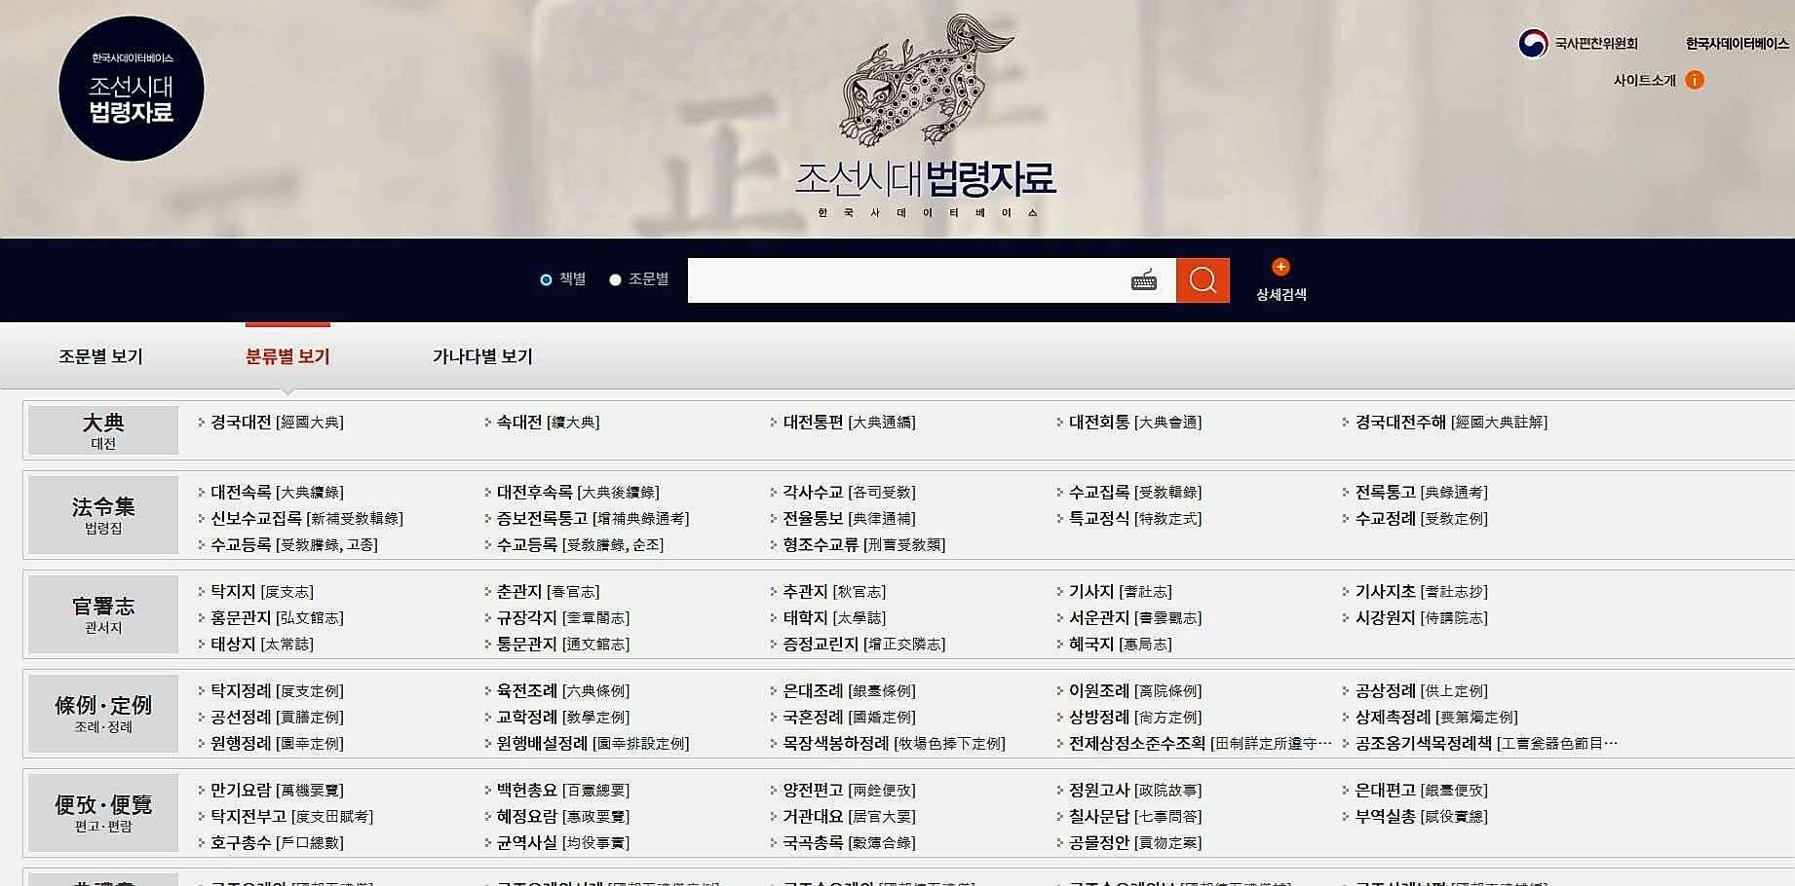Open 경국대전주해 entry
This screenshot has width=1795, height=886.
[x=1451, y=423]
